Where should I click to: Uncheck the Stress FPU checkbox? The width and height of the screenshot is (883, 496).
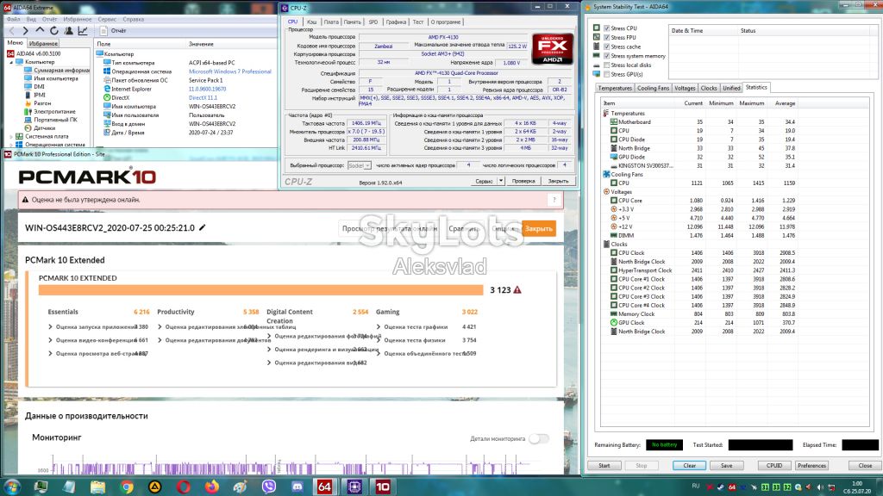[x=606, y=38]
